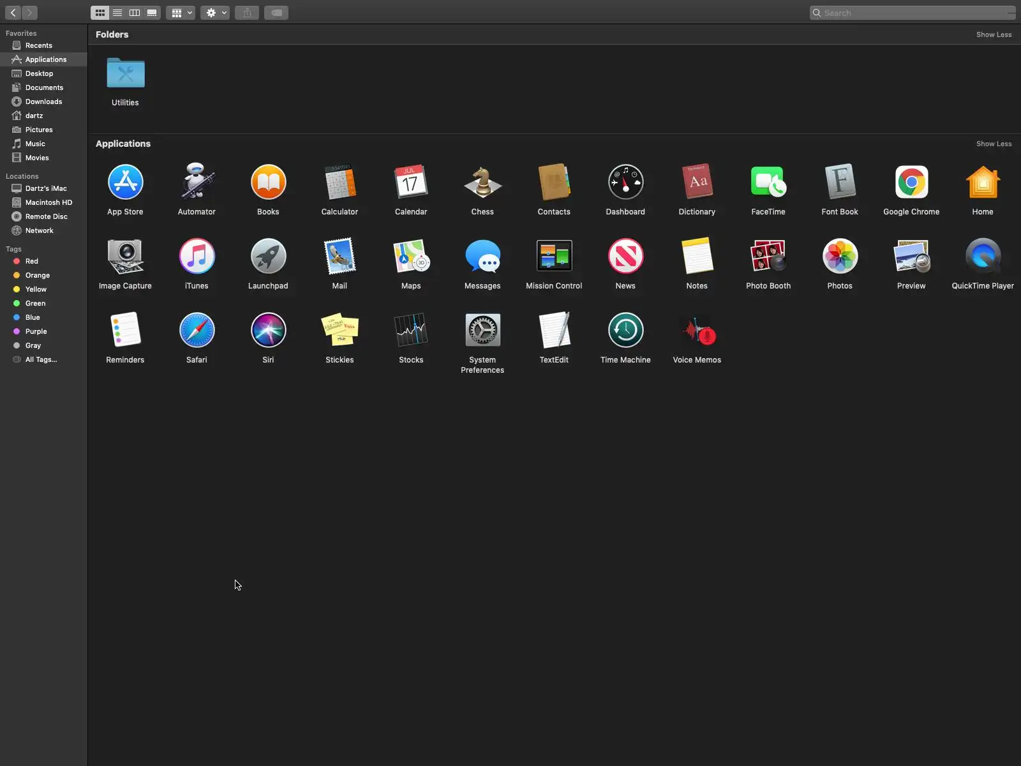This screenshot has height=766, width=1021.
Task: Open the Books app
Action: [x=268, y=183]
